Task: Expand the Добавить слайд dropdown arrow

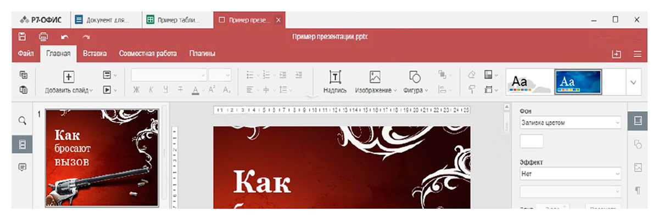Action: point(91,90)
